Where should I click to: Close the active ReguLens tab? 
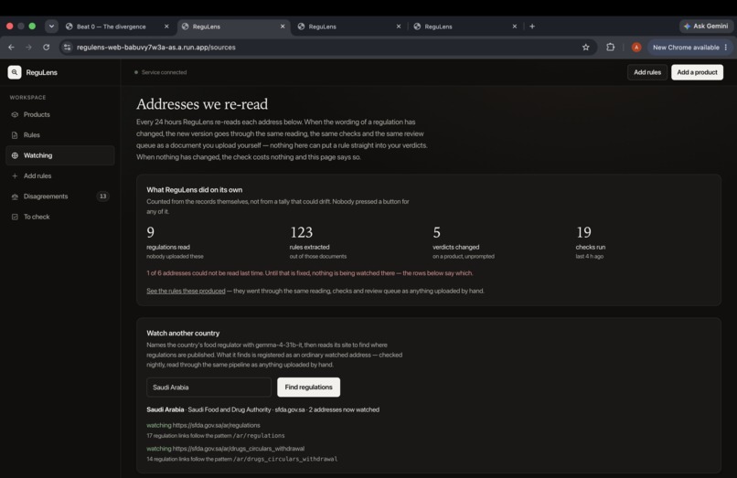coord(283,27)
